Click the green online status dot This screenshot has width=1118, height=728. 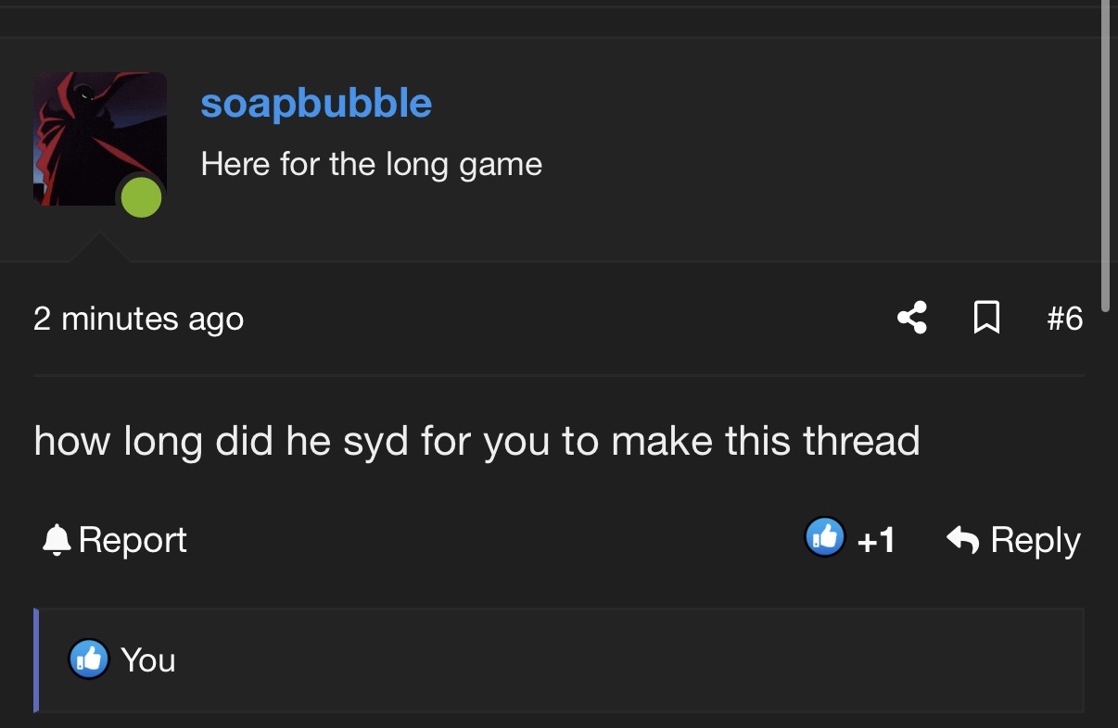coord(141,197)
